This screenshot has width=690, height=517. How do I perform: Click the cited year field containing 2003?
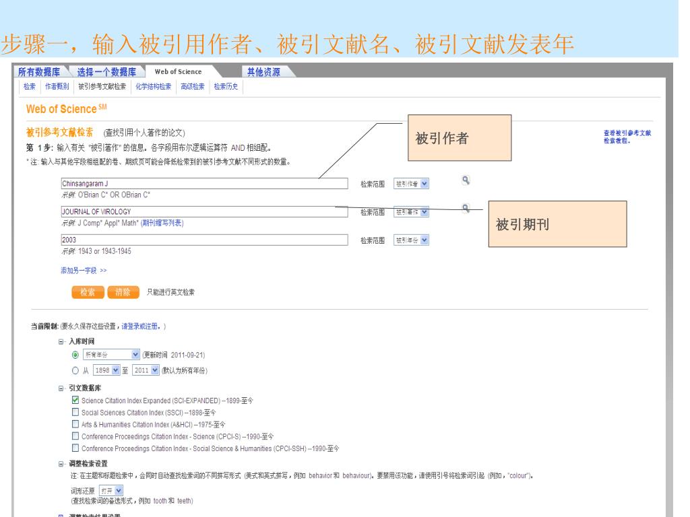coord(205,240)
